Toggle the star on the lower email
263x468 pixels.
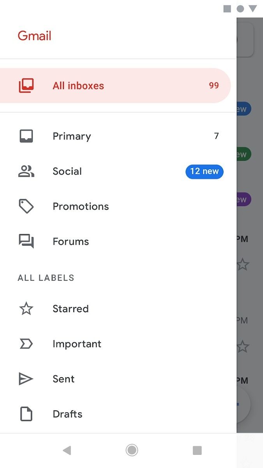[x=243, y=346]
